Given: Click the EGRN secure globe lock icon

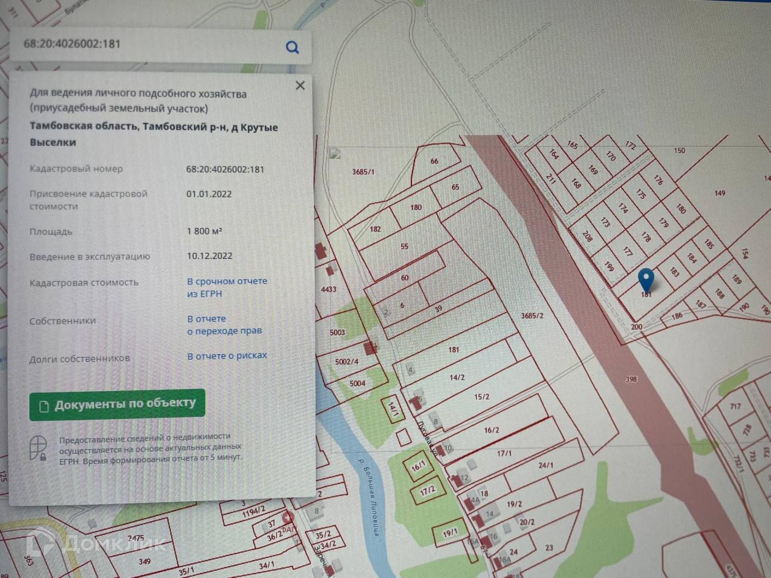Looking at the screenshot, I should click(39, 448).
